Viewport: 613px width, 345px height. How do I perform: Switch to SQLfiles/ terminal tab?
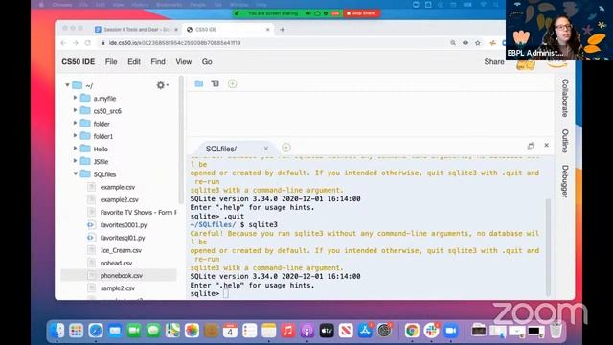coord(221,149)
